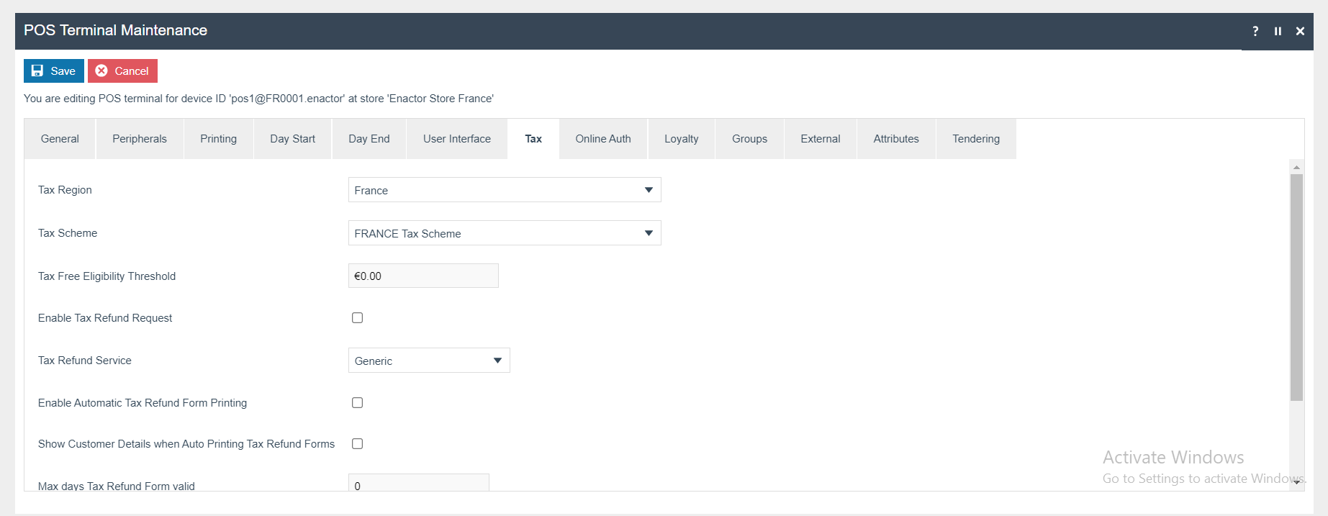1328x516 pixels.
Task: Click the Save button
Action: point(54,71)
